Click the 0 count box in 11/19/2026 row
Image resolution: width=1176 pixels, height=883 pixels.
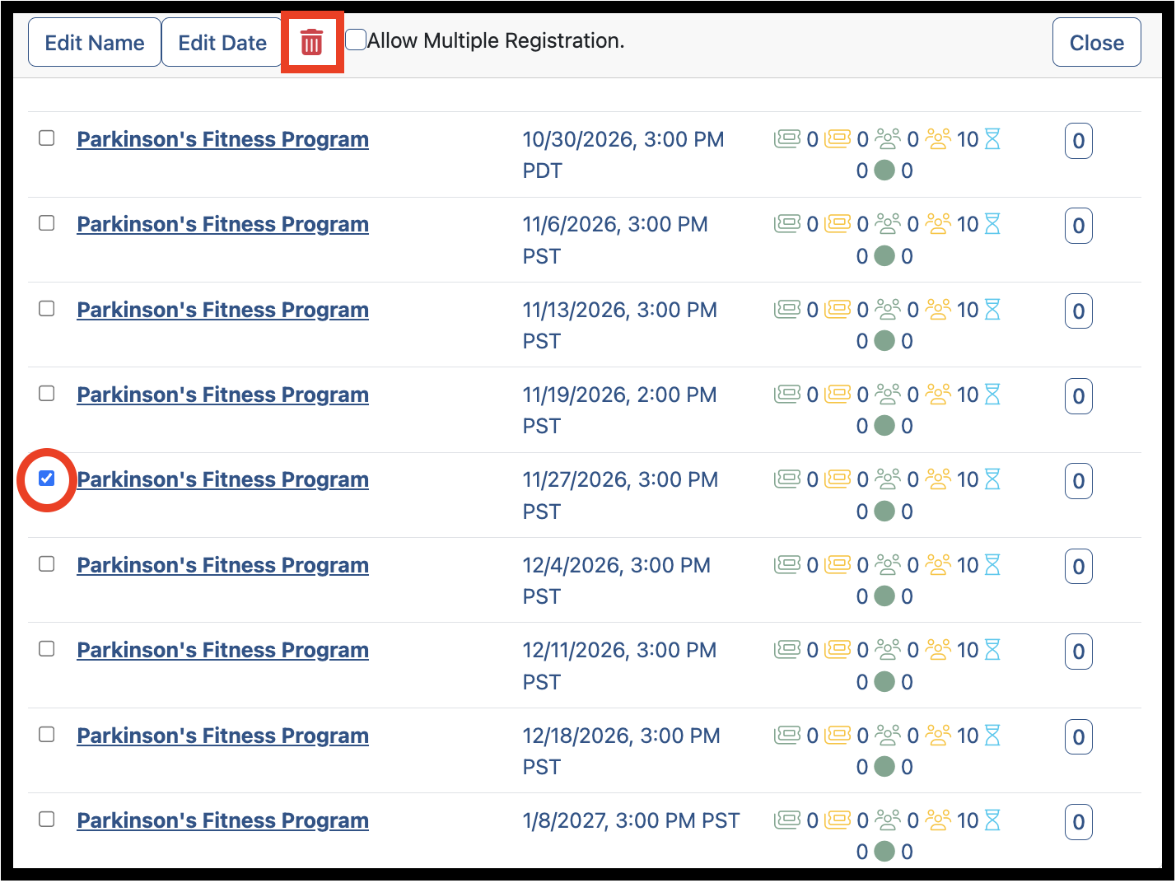[x=1079, y=396]
